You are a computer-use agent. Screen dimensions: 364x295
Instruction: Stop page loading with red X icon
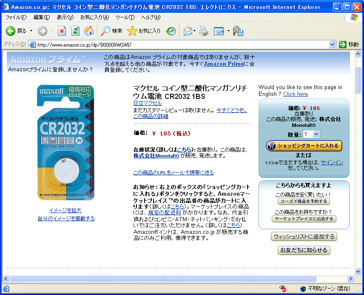coord(62,31)
